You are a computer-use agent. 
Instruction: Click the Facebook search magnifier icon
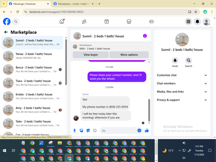pos(16,22)
